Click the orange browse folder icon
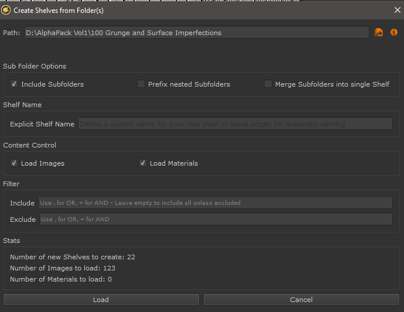Viewport: 404px width, 312px height. pyautogui.click(x=379, y=33)
